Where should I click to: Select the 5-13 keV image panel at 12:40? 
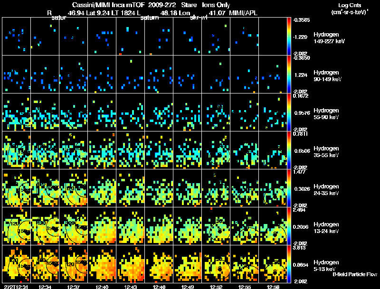[102, 264]
